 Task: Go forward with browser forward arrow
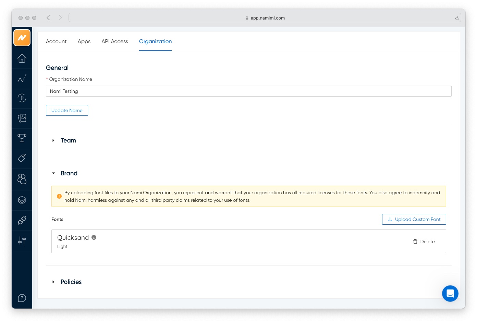tap(60, 17)
